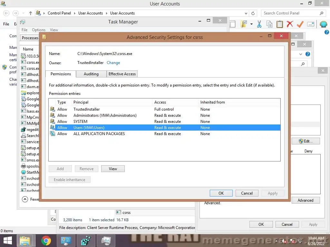
Task: Click the blue help icon in background dialog
Action: click(x=308, y=54)
